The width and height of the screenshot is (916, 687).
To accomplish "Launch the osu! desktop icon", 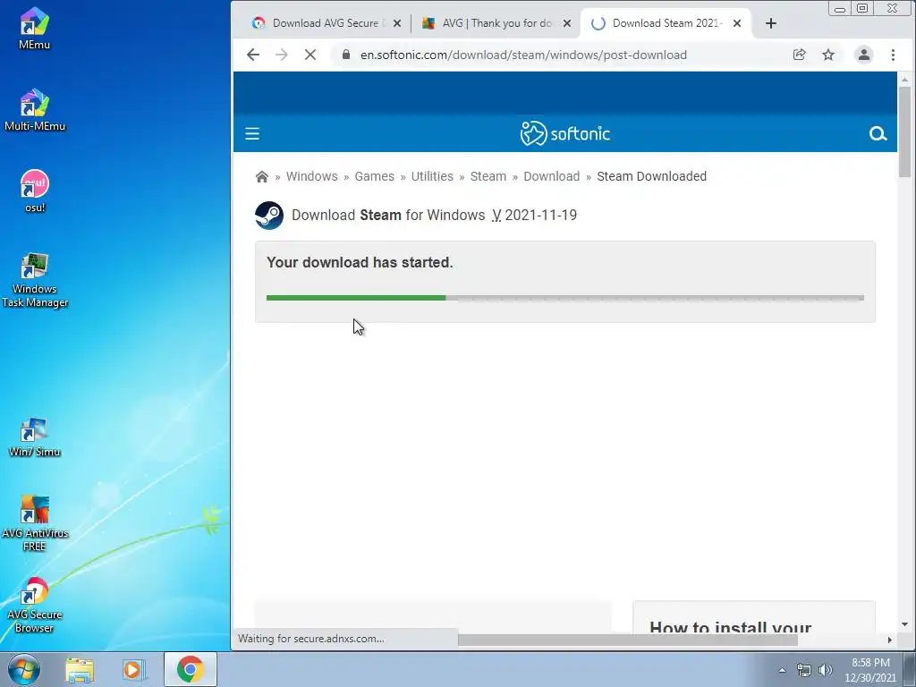I will (35, 191).
